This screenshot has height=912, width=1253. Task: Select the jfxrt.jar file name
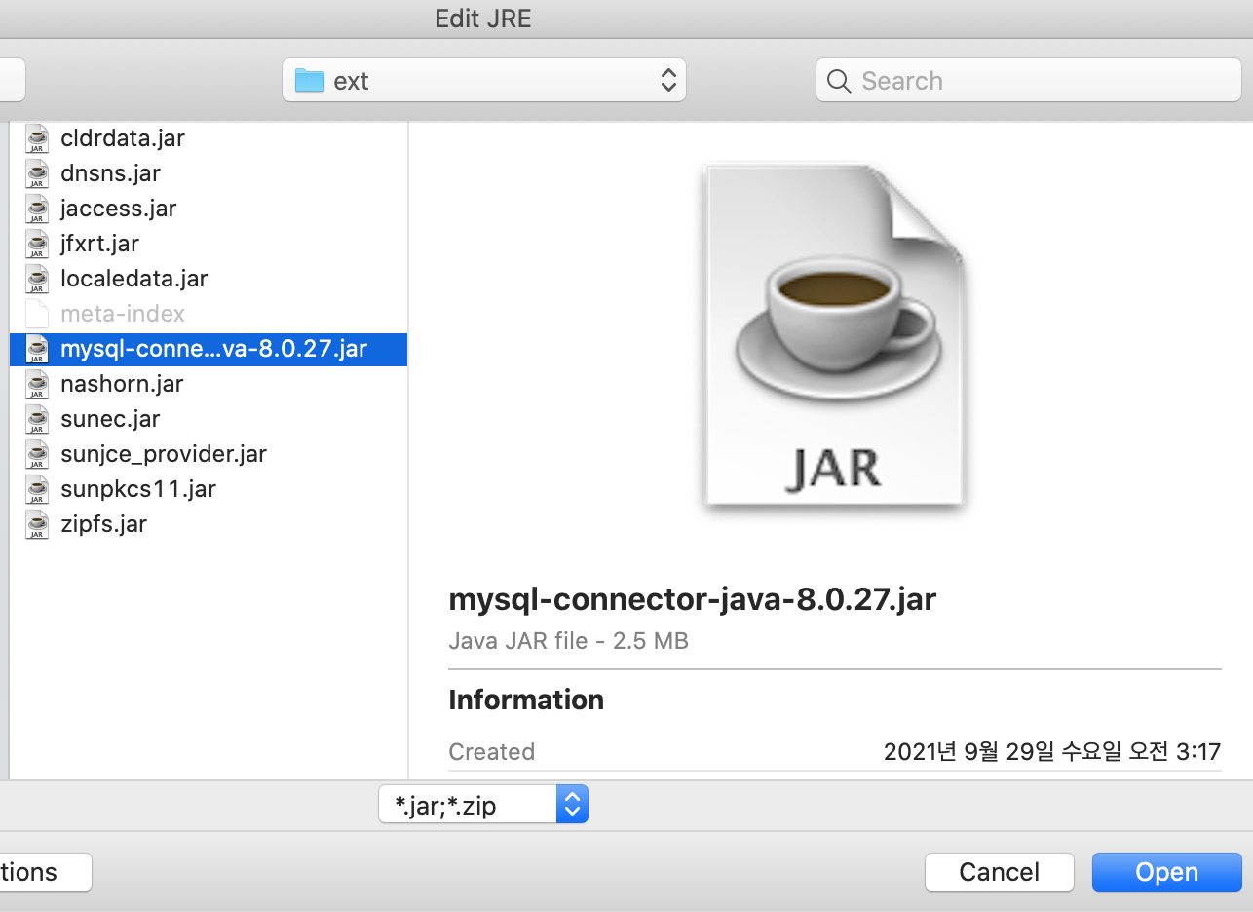point(99,244)
